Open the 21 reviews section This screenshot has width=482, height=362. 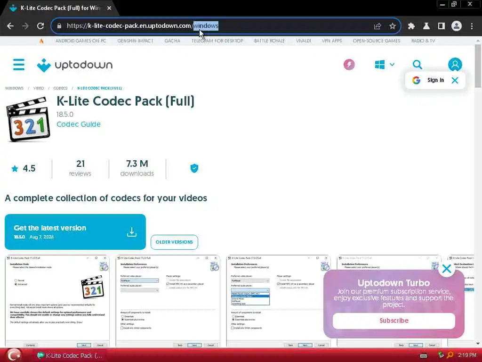pos(80,168)
